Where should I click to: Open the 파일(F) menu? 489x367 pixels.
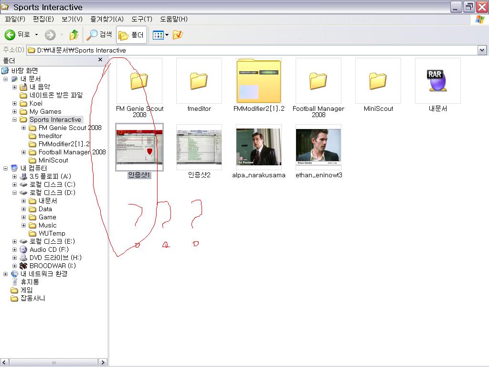pyautogui.click(x=15, y=19)
